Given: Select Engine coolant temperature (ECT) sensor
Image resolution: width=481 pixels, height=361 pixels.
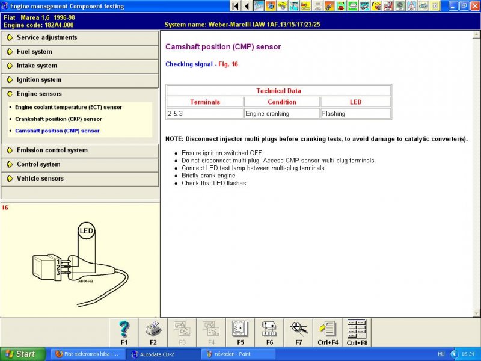Looking at the screenshot, I should point(69,108).
